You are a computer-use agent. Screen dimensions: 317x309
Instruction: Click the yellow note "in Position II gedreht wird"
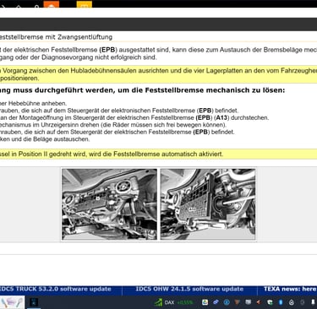pos(158,154)
